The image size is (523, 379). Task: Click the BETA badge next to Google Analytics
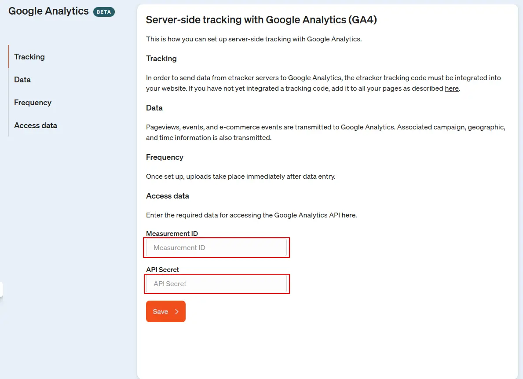click(x=104, y=12)
